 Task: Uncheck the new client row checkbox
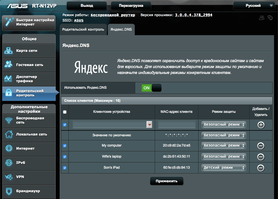[65, 125]
